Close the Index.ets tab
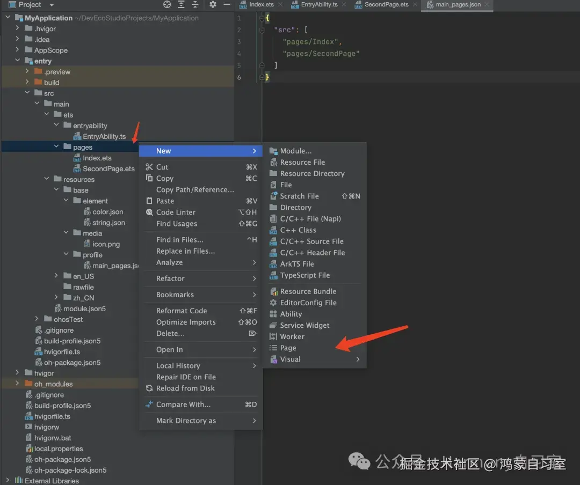 [x=280, y=4]
